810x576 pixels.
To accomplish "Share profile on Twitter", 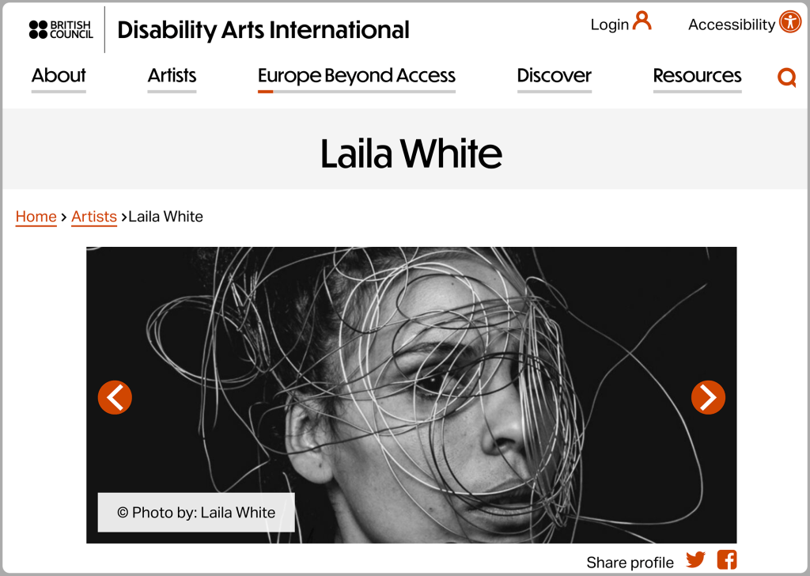I will tap(695, 559).
